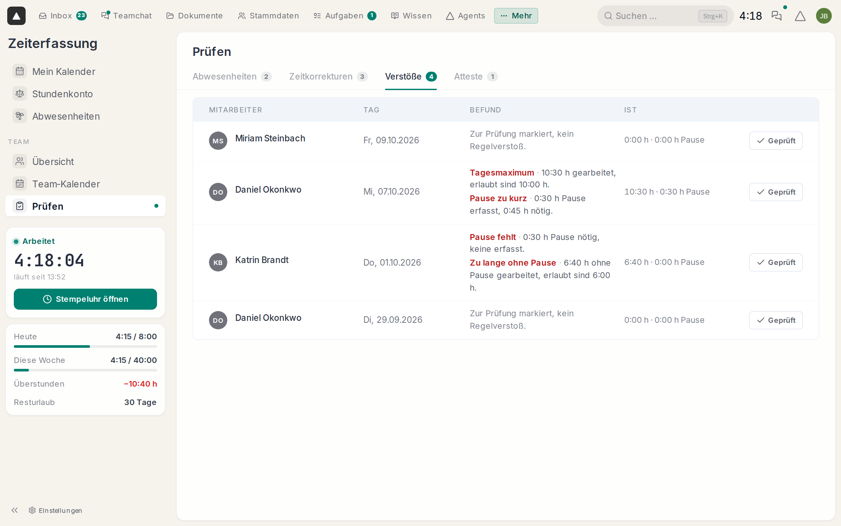Open the JB user avatar

[x=824, y=16]
